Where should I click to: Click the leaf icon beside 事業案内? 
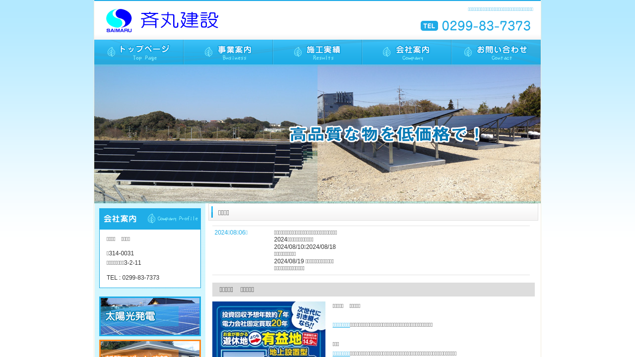(x=209, y=52)
